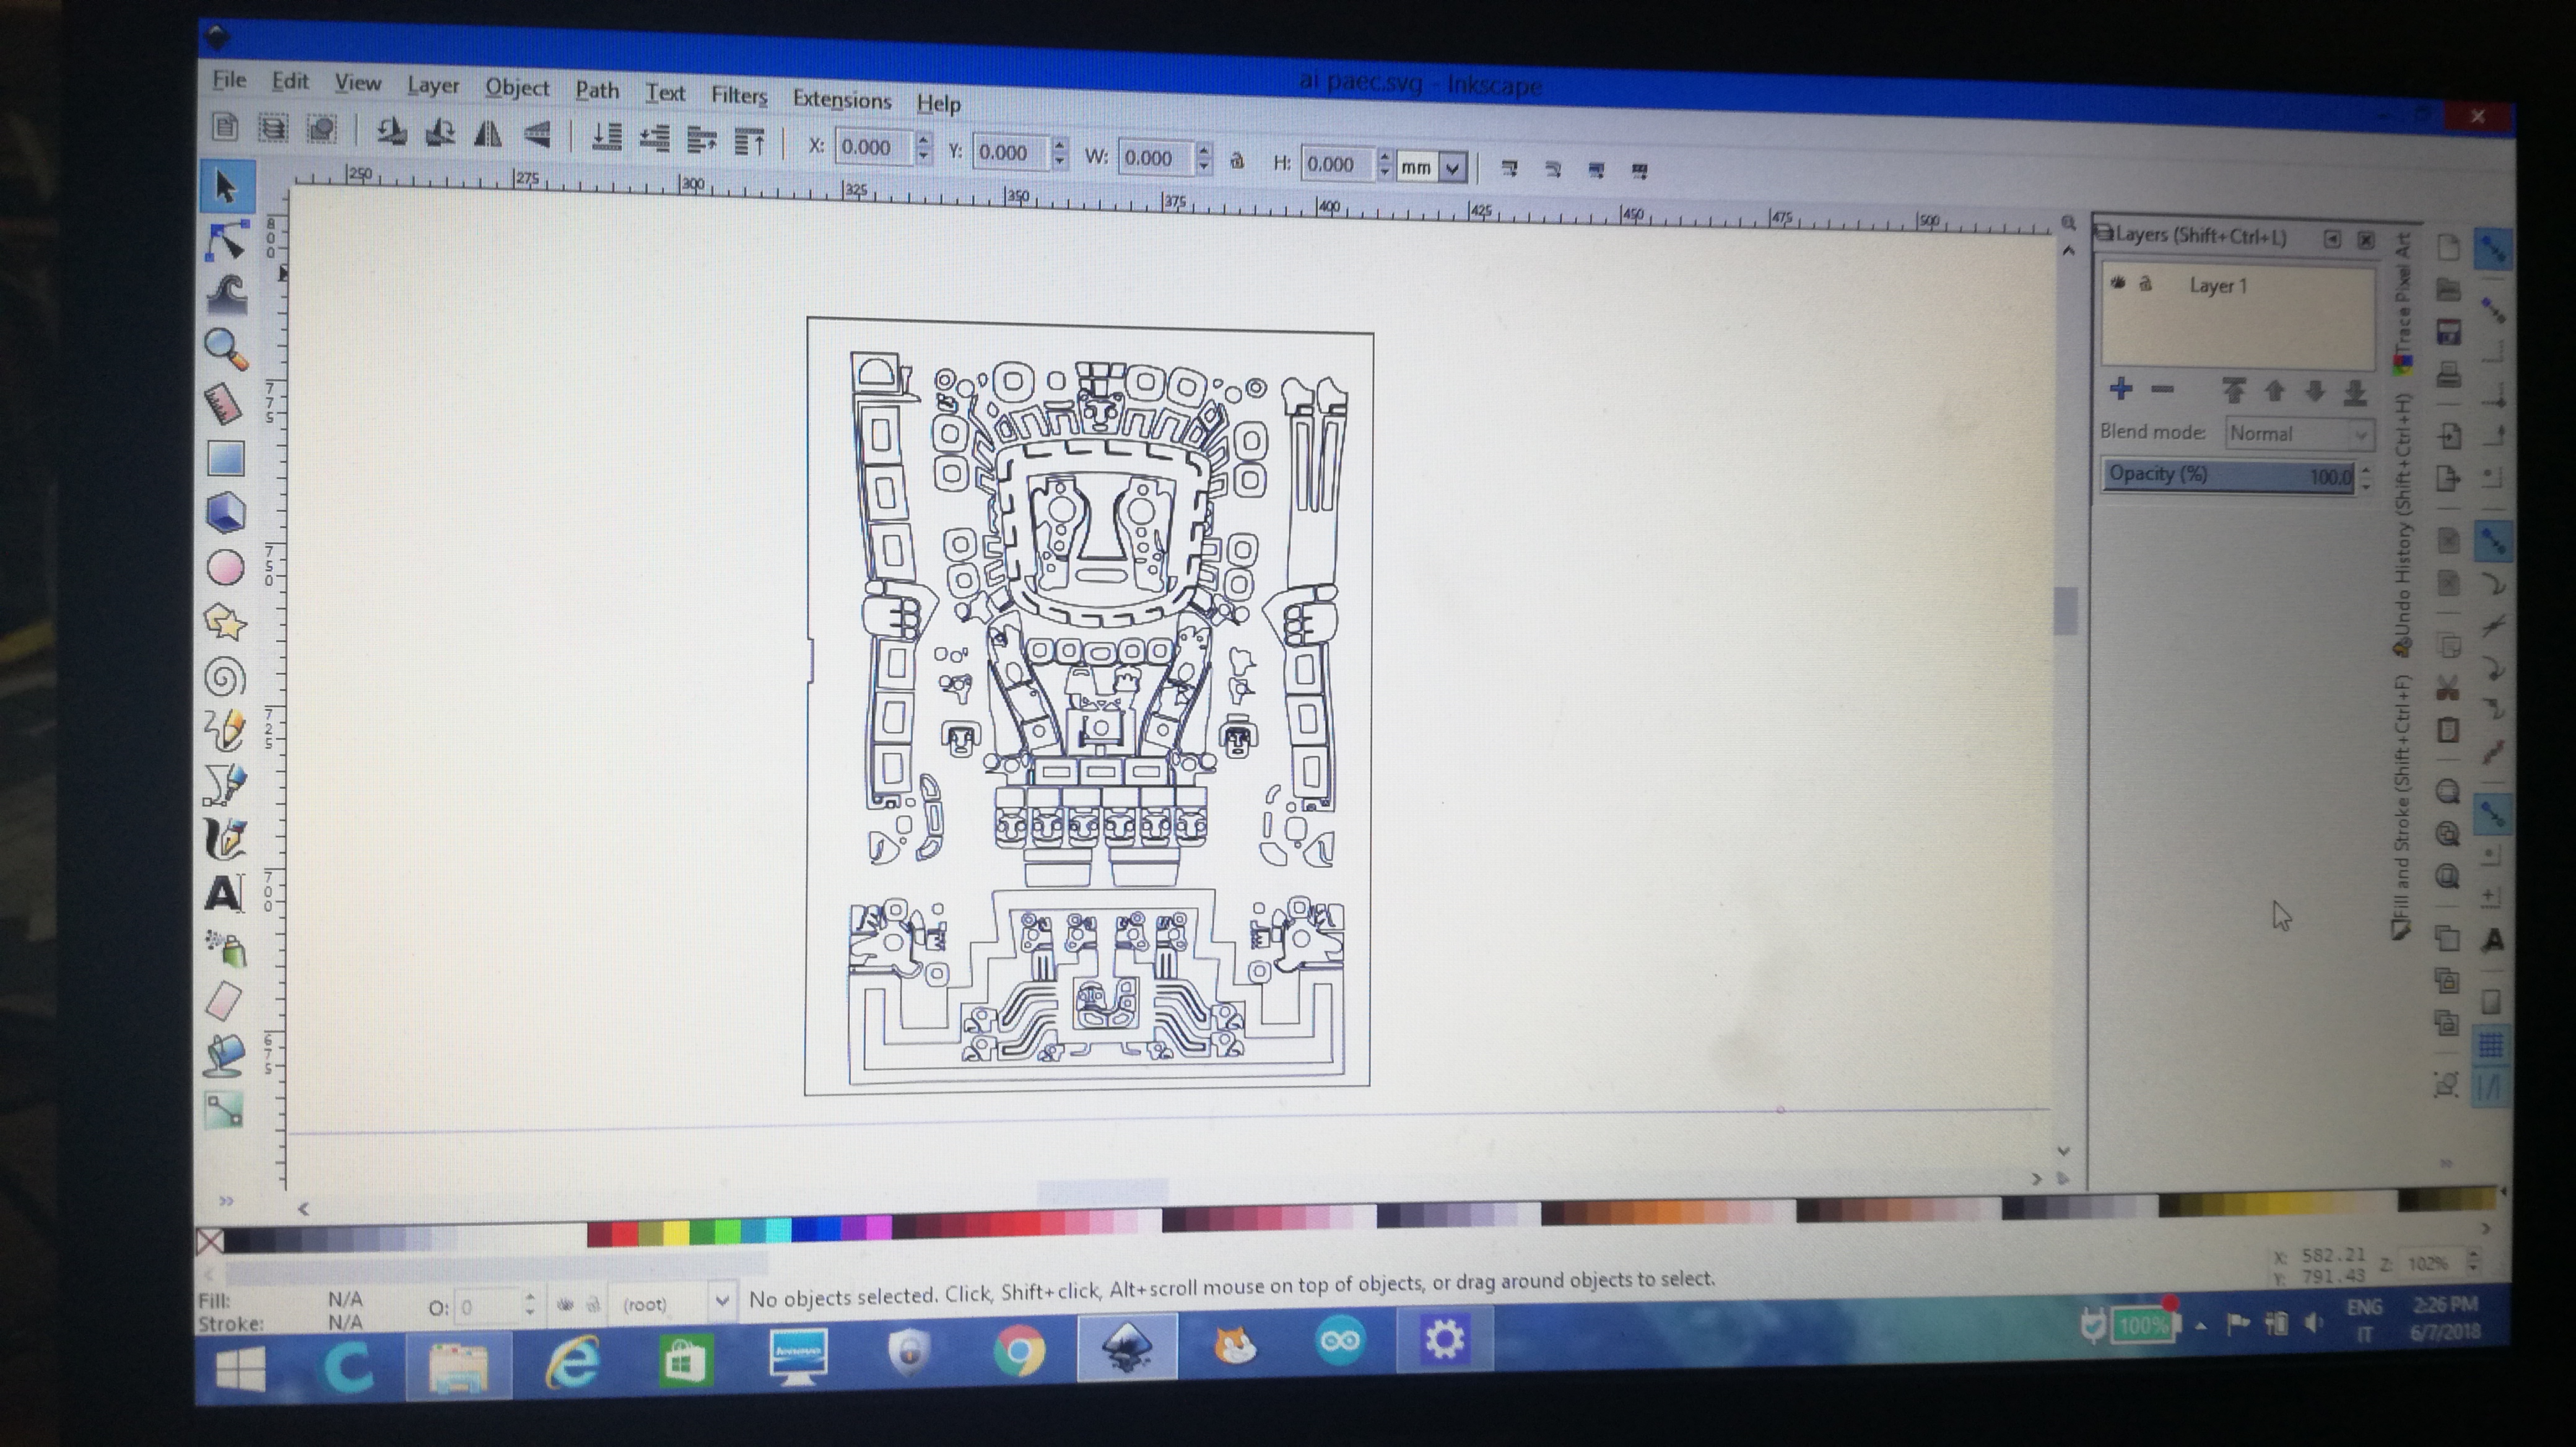The image size is (2576, 1447).
Task: Select the 3D Box tool
Action: [226, 513]
